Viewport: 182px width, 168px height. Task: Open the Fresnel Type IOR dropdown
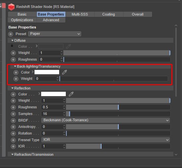tap(106, 140)
